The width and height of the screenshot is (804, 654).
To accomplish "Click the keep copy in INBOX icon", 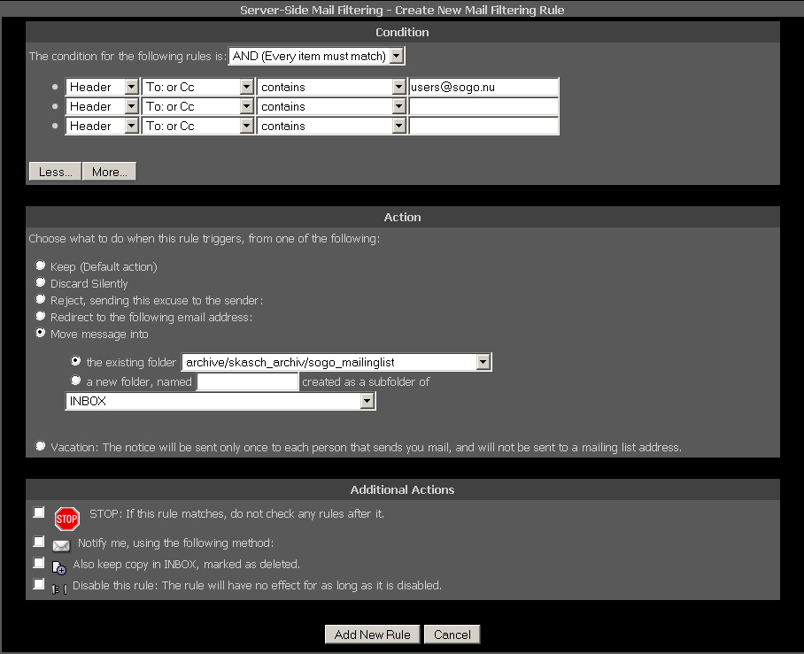I will [59, 567].
